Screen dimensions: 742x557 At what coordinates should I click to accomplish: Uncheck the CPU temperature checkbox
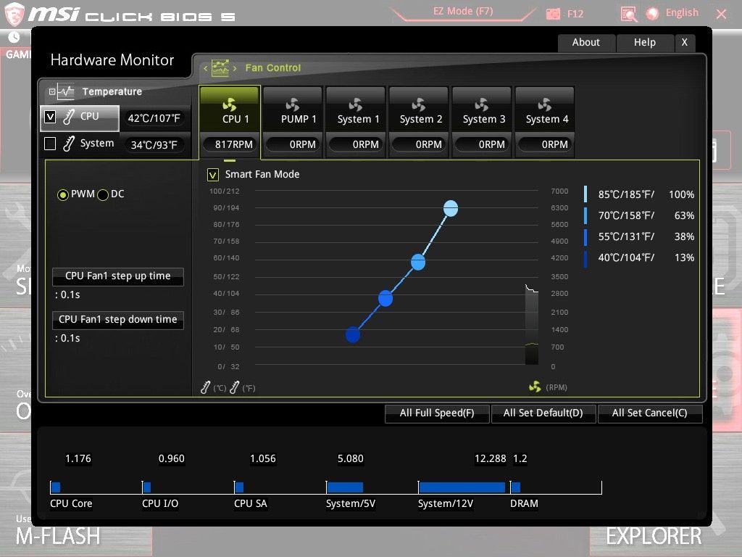[50, 117]
